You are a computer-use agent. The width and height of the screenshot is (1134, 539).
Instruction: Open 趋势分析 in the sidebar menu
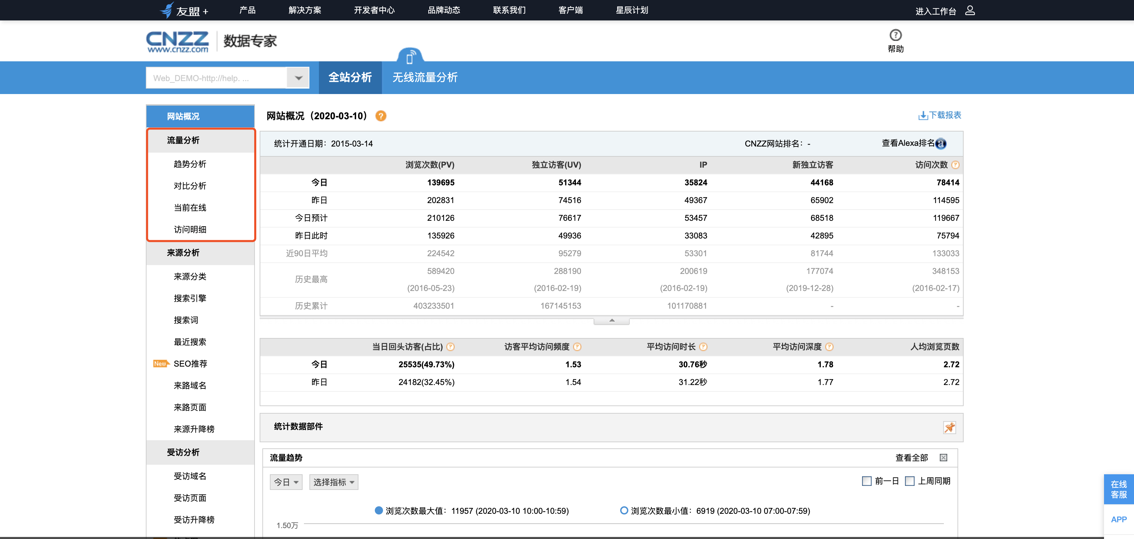click(190, 164)
